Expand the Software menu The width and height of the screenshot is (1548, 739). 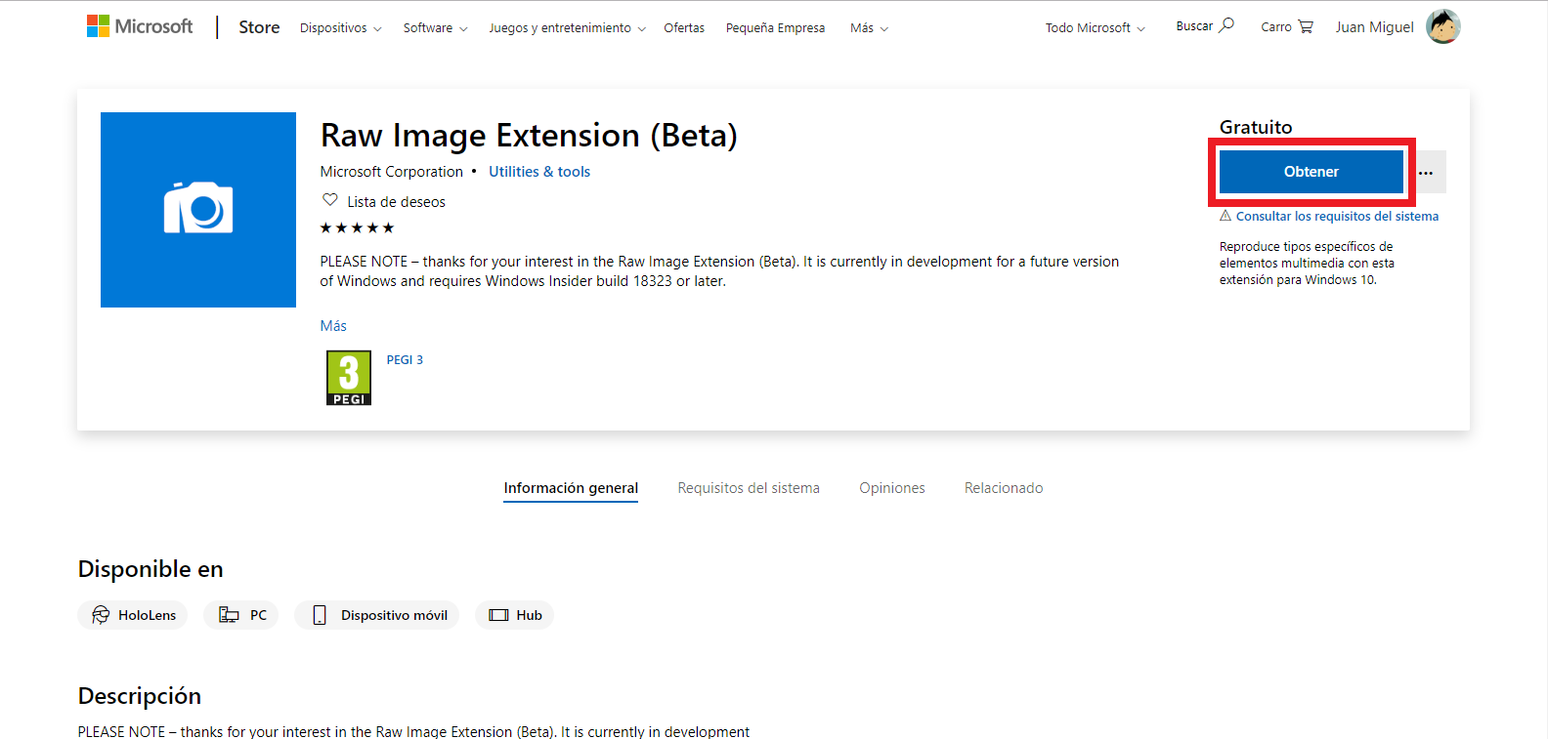coord(435,28)
